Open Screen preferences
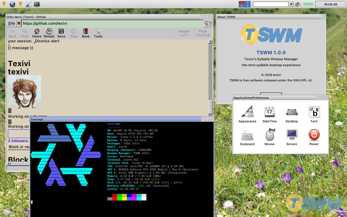The image size is (347, 217). click(x=292, y=137)
